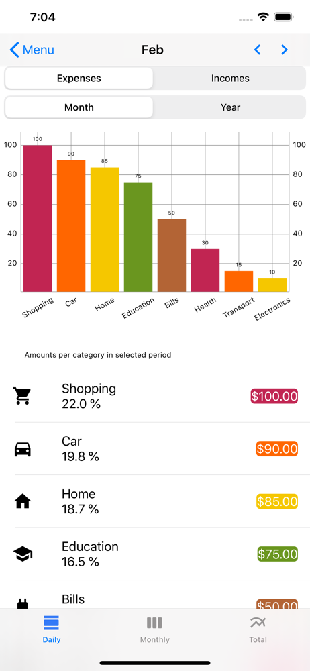Switch period segment to Year
Viewport: 310px width, 671px height.
(230, 107)
